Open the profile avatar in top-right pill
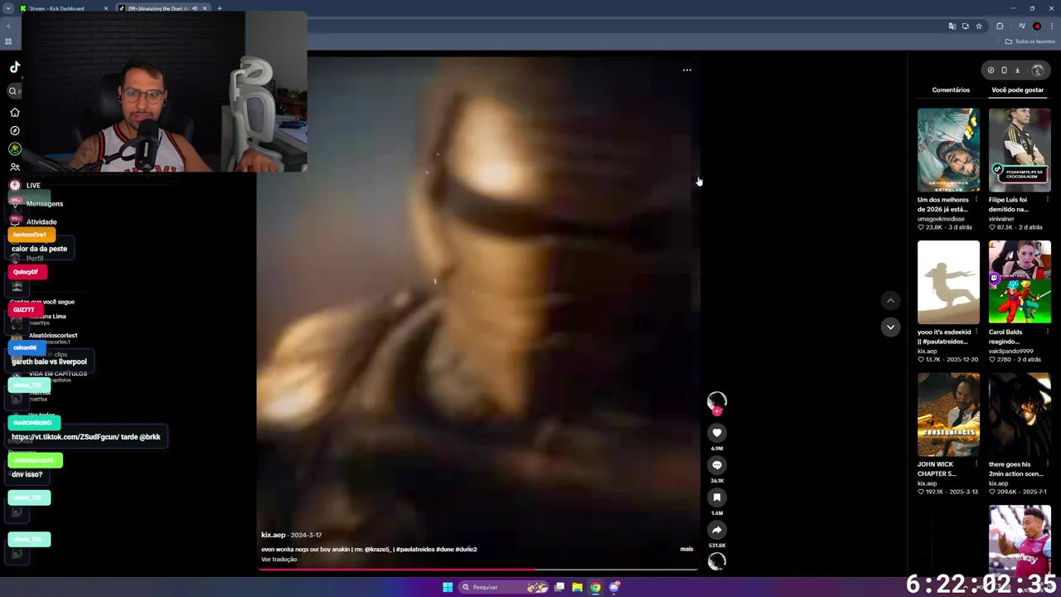 pos(1037,70)
